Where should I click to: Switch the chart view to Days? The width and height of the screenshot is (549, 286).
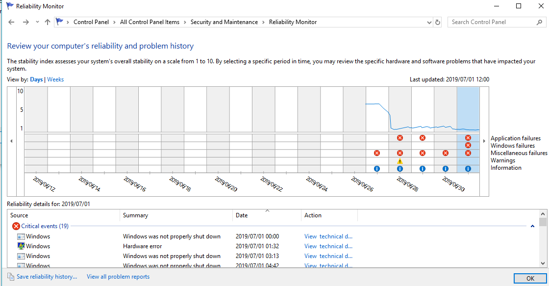(36, 79)
